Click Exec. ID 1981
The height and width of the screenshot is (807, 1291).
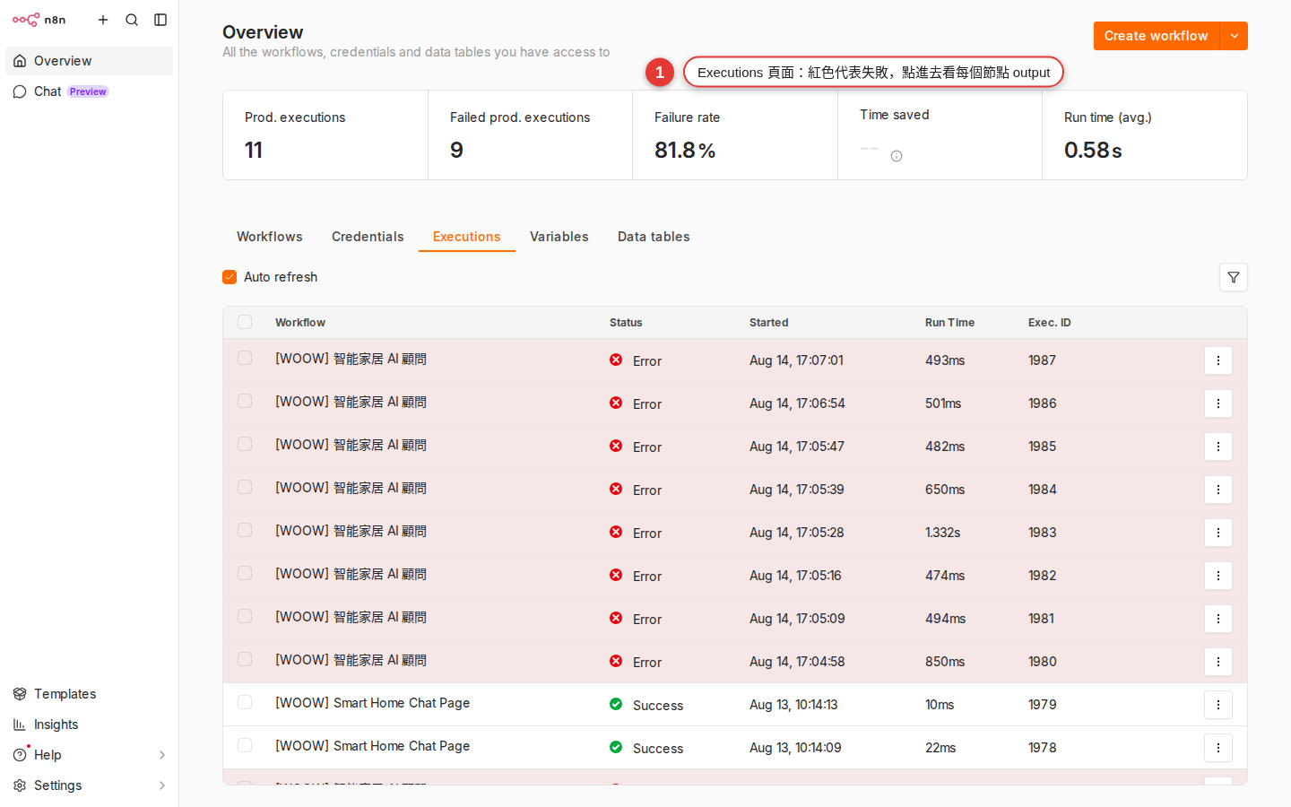[1041, 619]
